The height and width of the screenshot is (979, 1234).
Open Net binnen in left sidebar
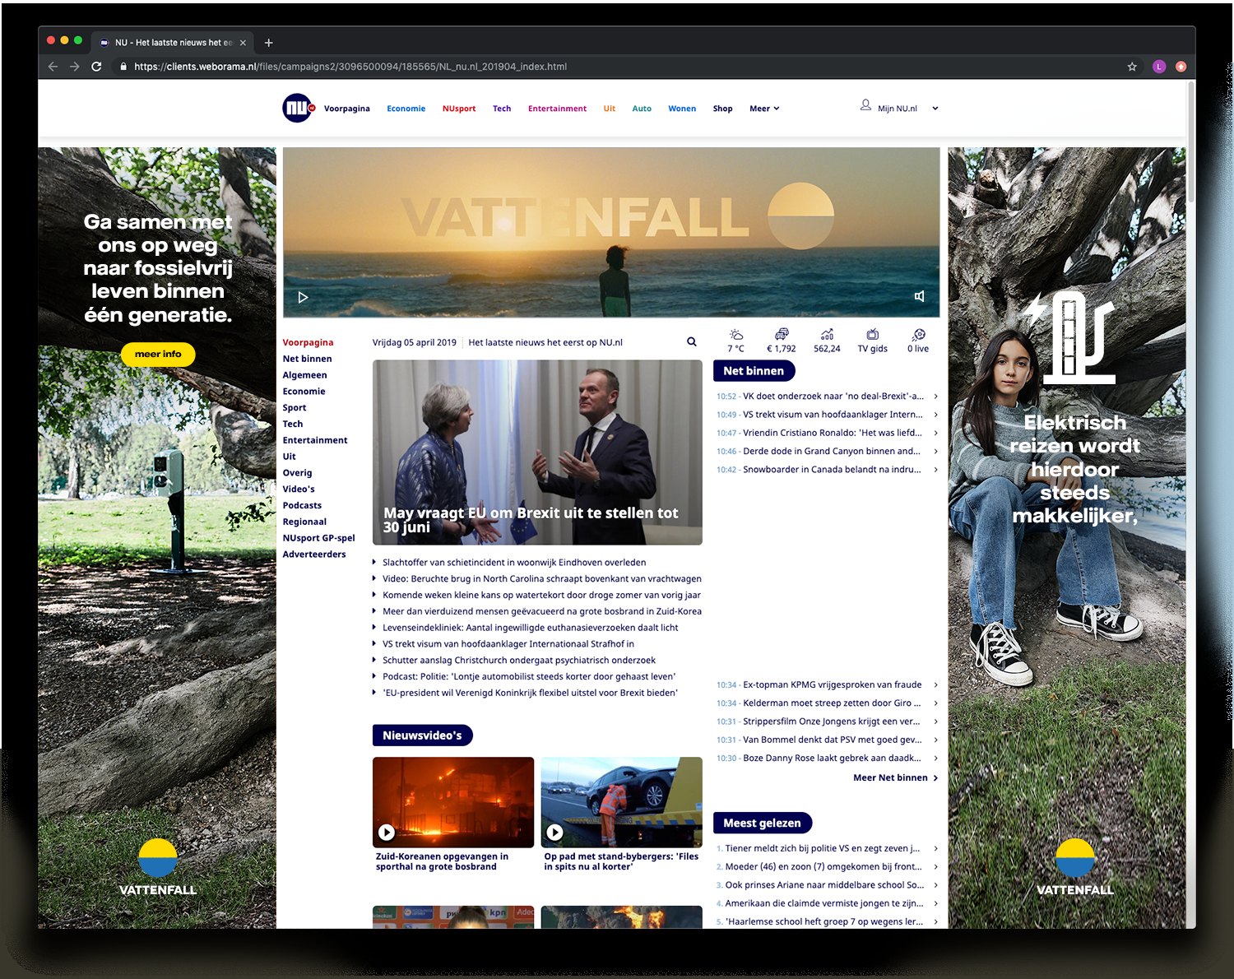[x=308, y=359]
